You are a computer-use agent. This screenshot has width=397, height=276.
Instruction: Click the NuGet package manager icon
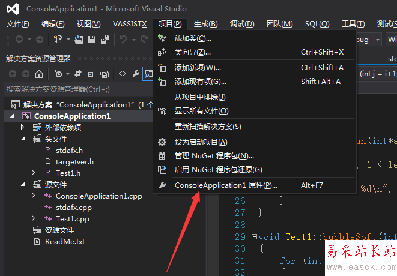pyautogui.click(x=162, y=156)
